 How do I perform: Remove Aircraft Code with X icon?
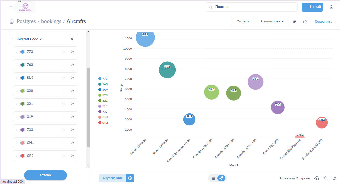click(72, 39)
